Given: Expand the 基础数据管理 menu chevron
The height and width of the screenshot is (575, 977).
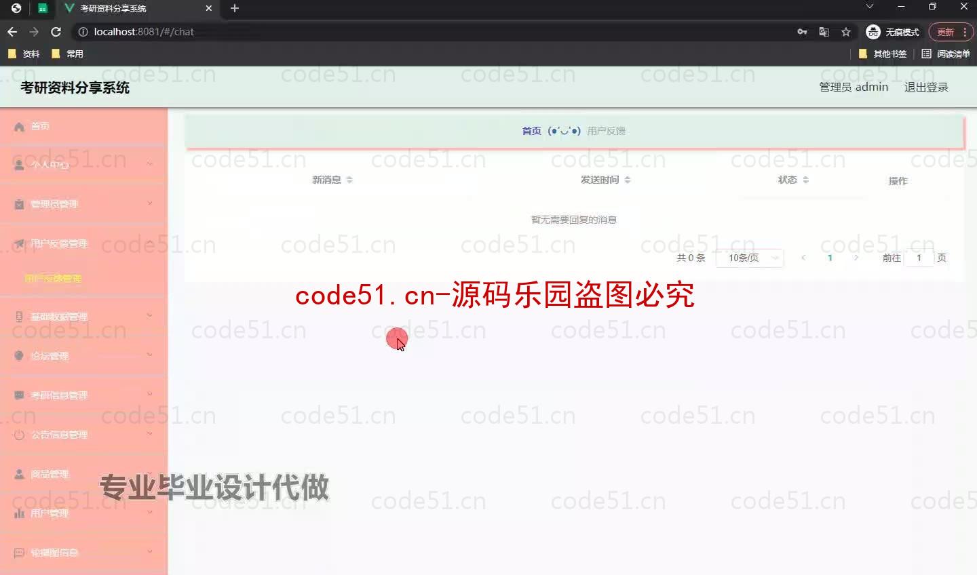Looking at the screenshot, I should coord(150,315).
